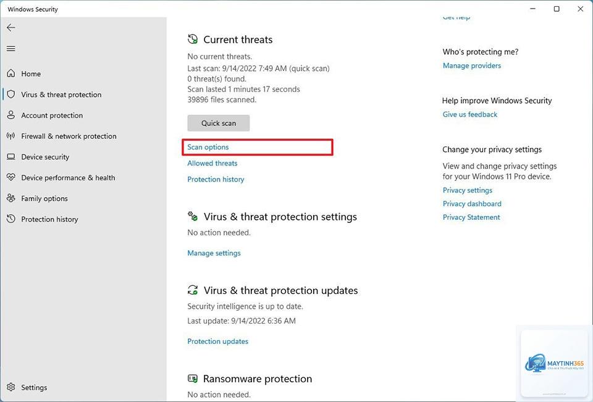Start a Quick scan
This screenshot has width=593, height=402.
[x=219, y=123]
